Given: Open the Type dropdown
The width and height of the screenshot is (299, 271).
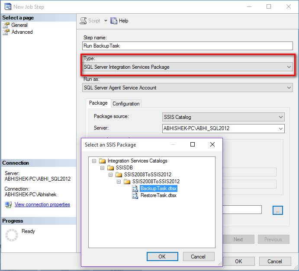Looking at the screenshot, I should coord(187,67).
